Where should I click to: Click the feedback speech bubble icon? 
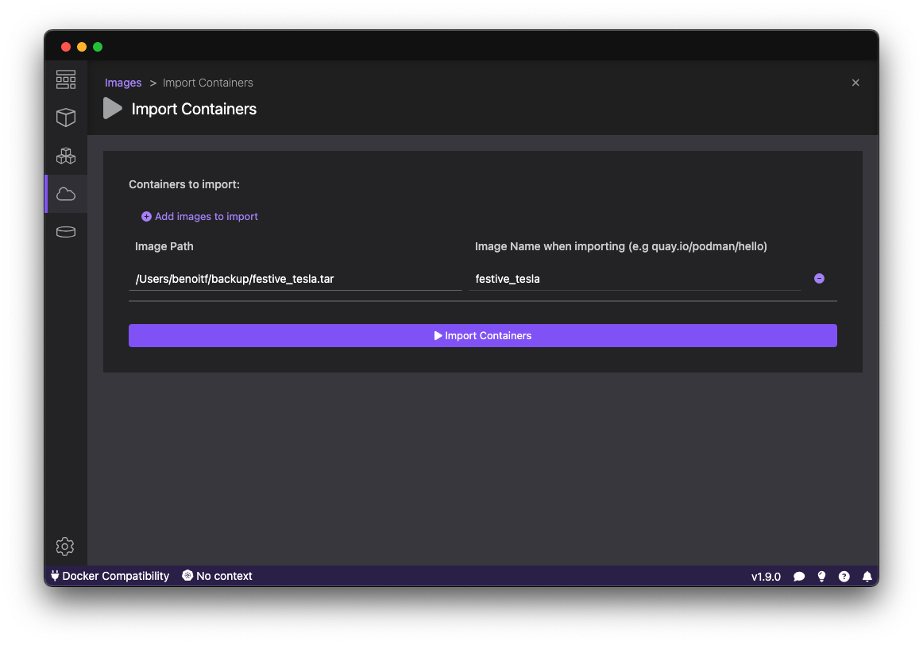pos(799,577)
